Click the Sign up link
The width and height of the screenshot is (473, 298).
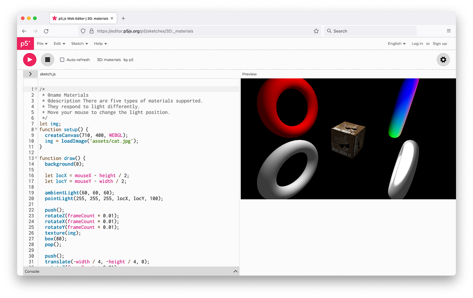[440, 43]
